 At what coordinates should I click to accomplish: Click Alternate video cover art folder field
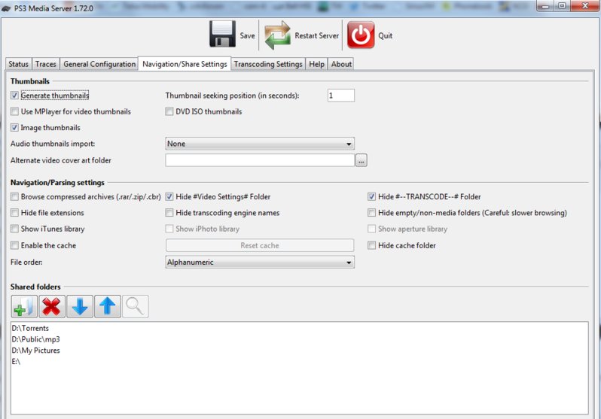tap(260, 160)
